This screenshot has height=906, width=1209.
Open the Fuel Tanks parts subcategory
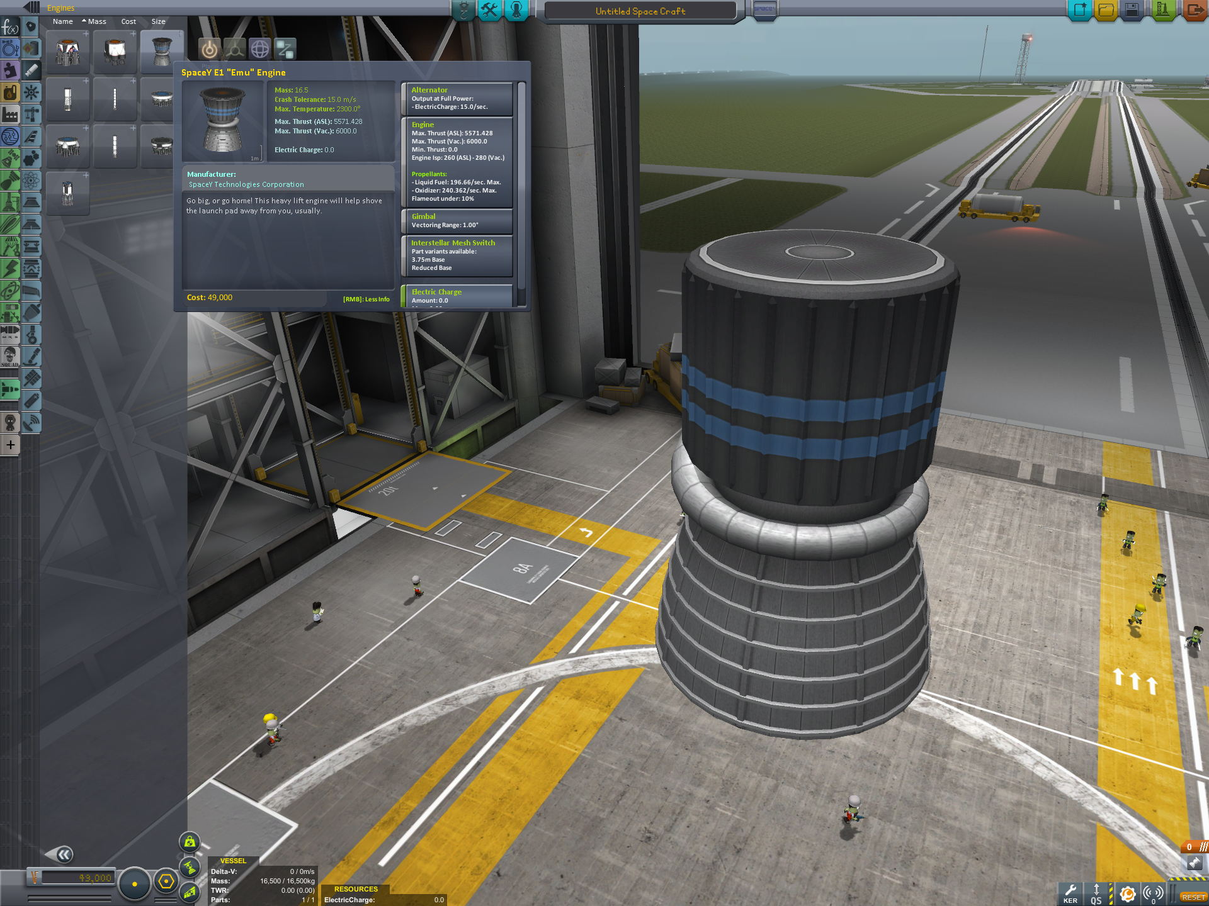pos(31,49)
